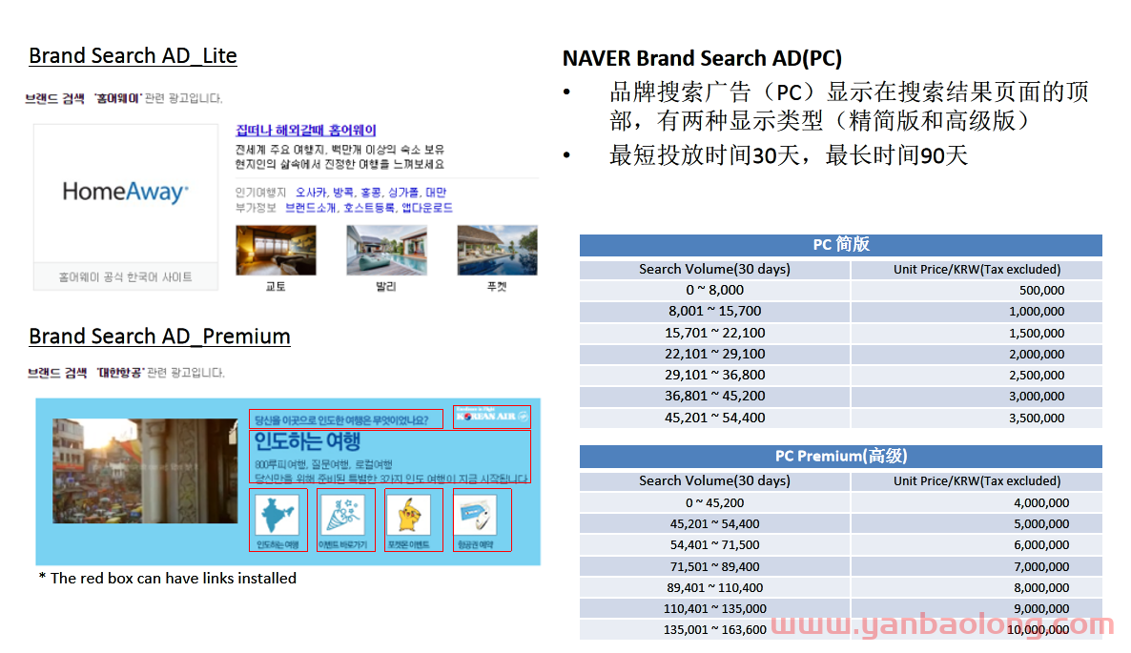Screen dimensions: 1131x653
Task: Click the "4,000,000" unit price cell
Action: [977, 502]
